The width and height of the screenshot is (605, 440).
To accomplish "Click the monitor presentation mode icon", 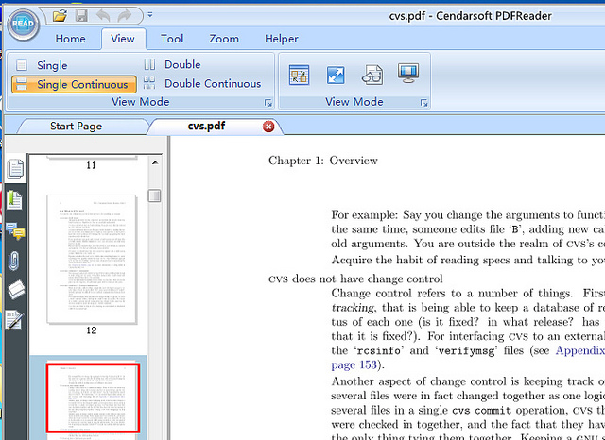I will (x=408, y=74).
